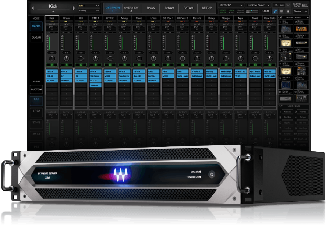The width and height of the screenshot is (329, 226).
Task: Add plugin to empty Kick rack slot
Action: pyautogui.click(x=52, y=85)
